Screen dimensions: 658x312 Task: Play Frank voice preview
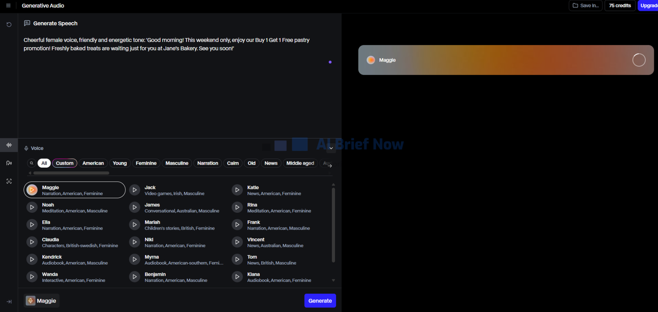[x=237, y=225]
